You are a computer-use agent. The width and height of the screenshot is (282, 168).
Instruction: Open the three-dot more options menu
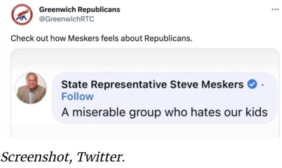coord(275,9)
